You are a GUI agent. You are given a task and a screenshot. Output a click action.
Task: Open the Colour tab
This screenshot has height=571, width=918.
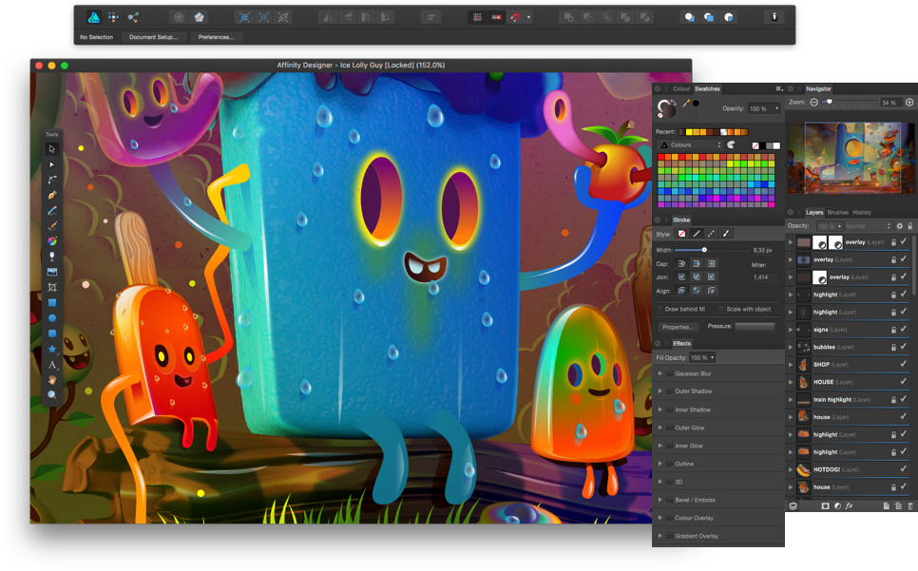coord(681,88)
